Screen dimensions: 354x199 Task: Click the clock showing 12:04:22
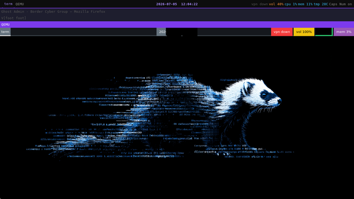click(x=189, y=4)
